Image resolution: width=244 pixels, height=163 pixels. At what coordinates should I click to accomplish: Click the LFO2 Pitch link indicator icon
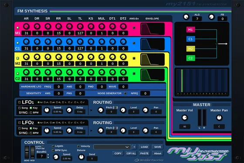(x=115, y=128)
